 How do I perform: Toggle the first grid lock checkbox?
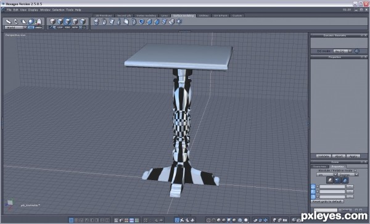click(318, 186)
